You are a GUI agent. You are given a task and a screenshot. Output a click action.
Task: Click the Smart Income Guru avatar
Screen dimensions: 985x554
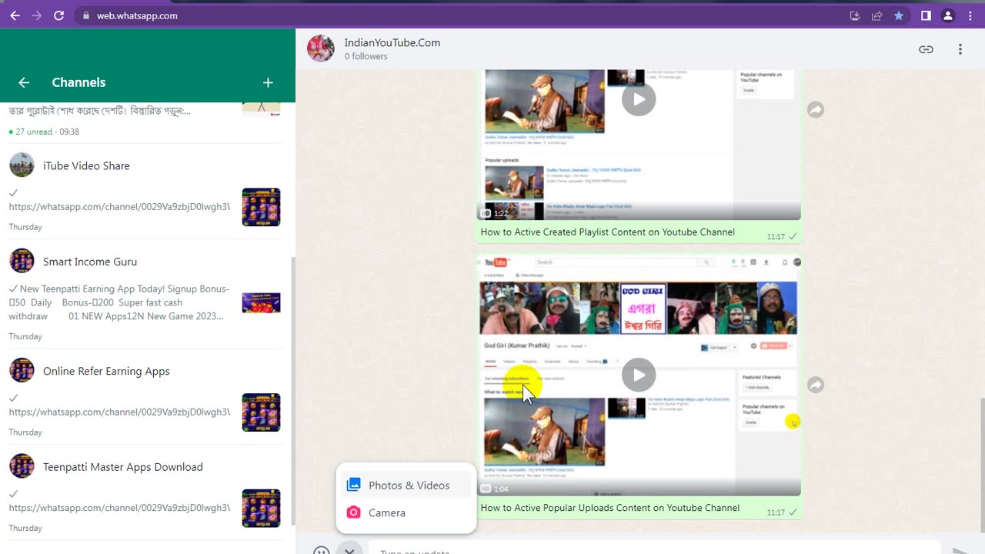point(22,261)
